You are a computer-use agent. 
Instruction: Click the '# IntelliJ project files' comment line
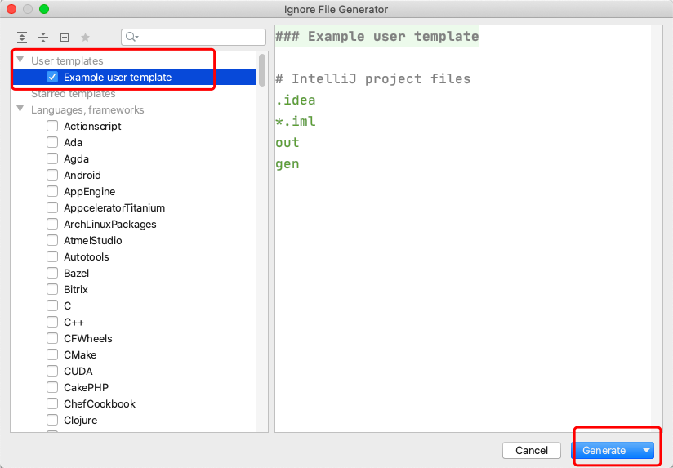[373, 79]
